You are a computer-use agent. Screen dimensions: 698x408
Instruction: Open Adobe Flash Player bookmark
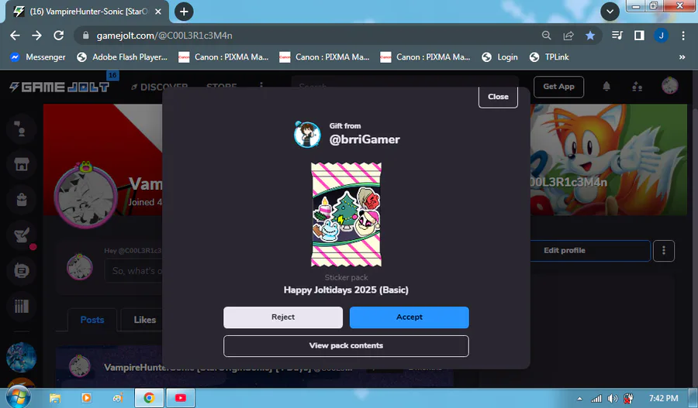pyautogui.click(x=123, y=57)
